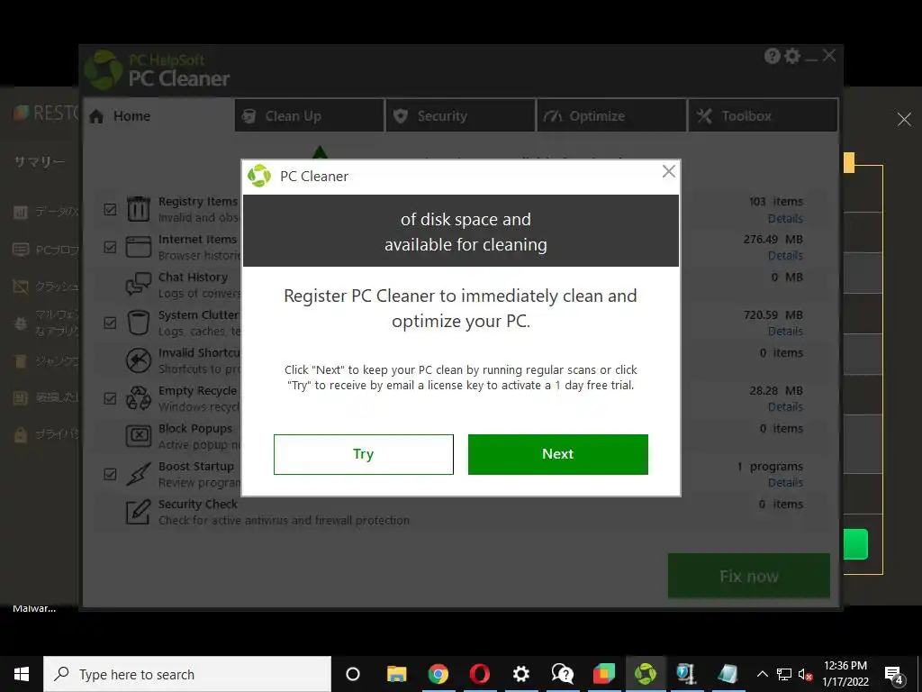Click the Try button in dialog
The height and width of the screenshot is (692, 922).
tap(364, 454)
